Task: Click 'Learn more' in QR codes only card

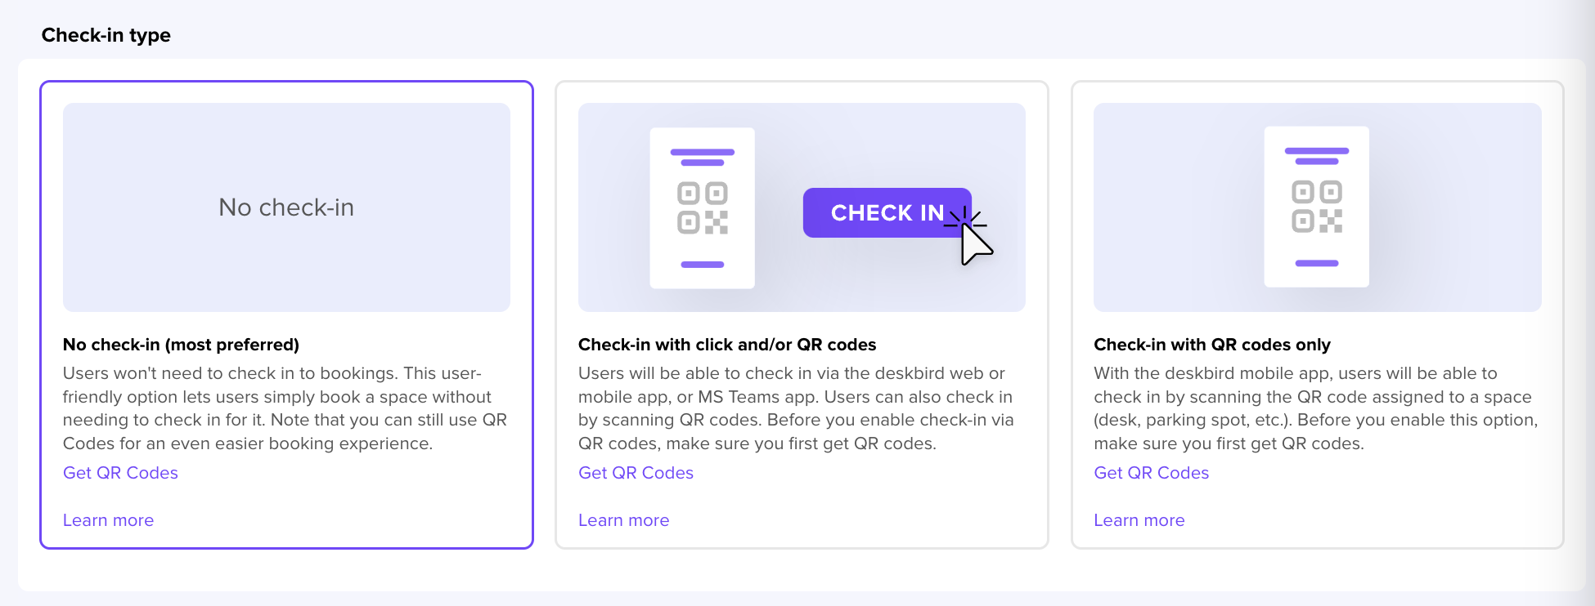Action: click(x=1139, y=520)
